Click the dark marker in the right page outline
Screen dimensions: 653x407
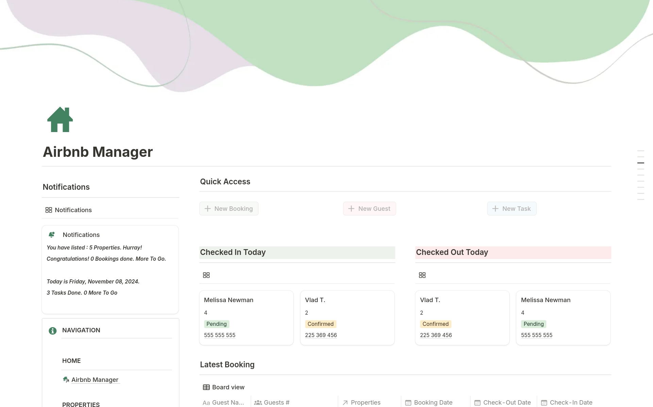tap(641, 163)
